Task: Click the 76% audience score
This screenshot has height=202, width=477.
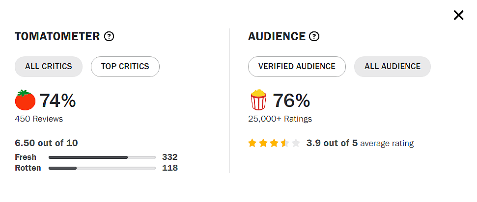Action: pos(291,101)
